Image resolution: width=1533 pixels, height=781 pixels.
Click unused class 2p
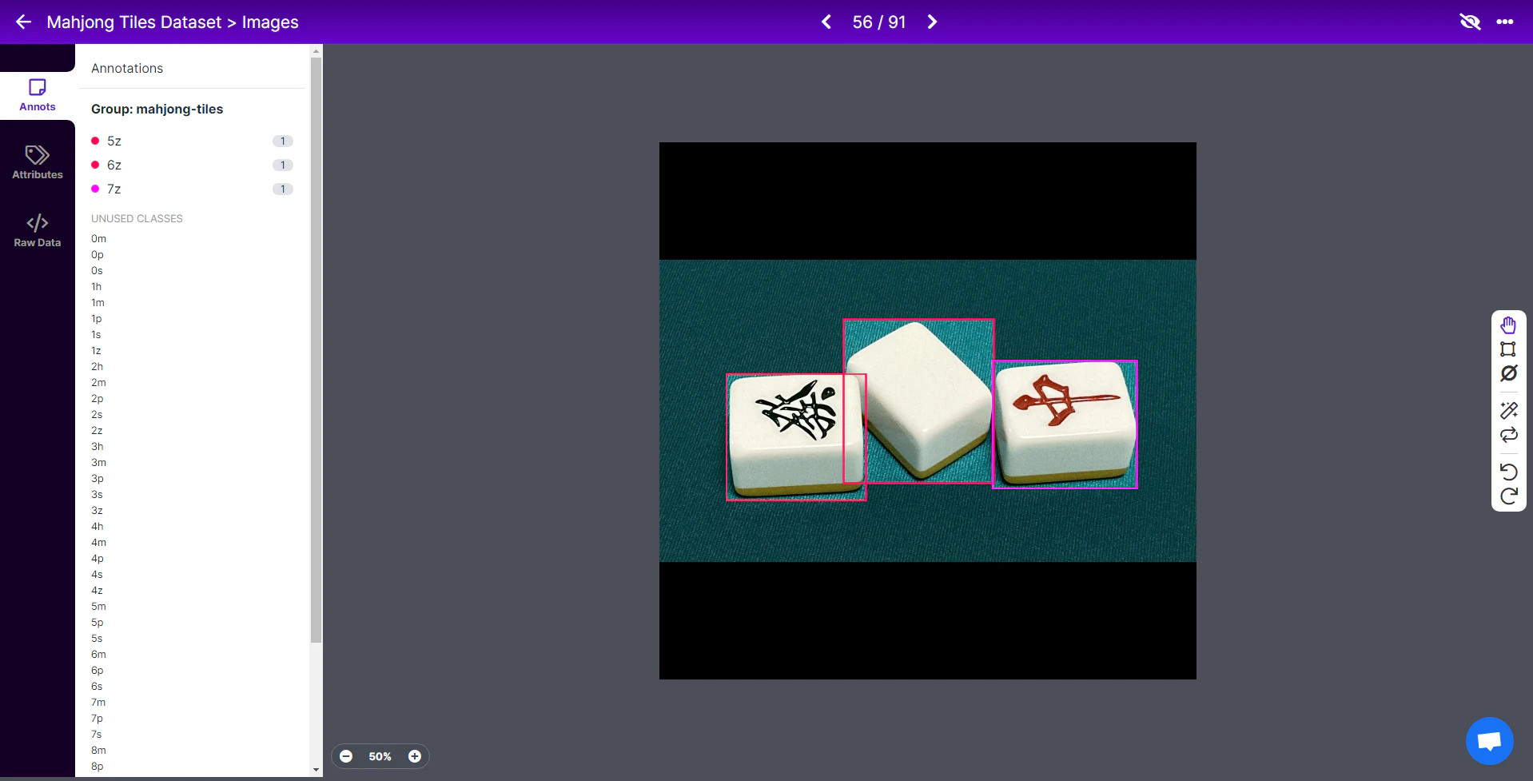[x=97, y=398]
